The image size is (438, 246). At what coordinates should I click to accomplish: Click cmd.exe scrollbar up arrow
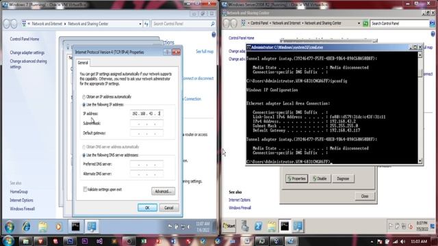coord(420,55)
